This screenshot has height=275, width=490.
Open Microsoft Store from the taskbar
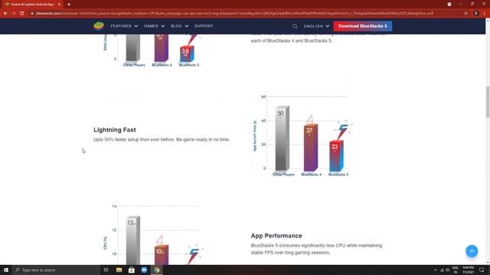132,270
